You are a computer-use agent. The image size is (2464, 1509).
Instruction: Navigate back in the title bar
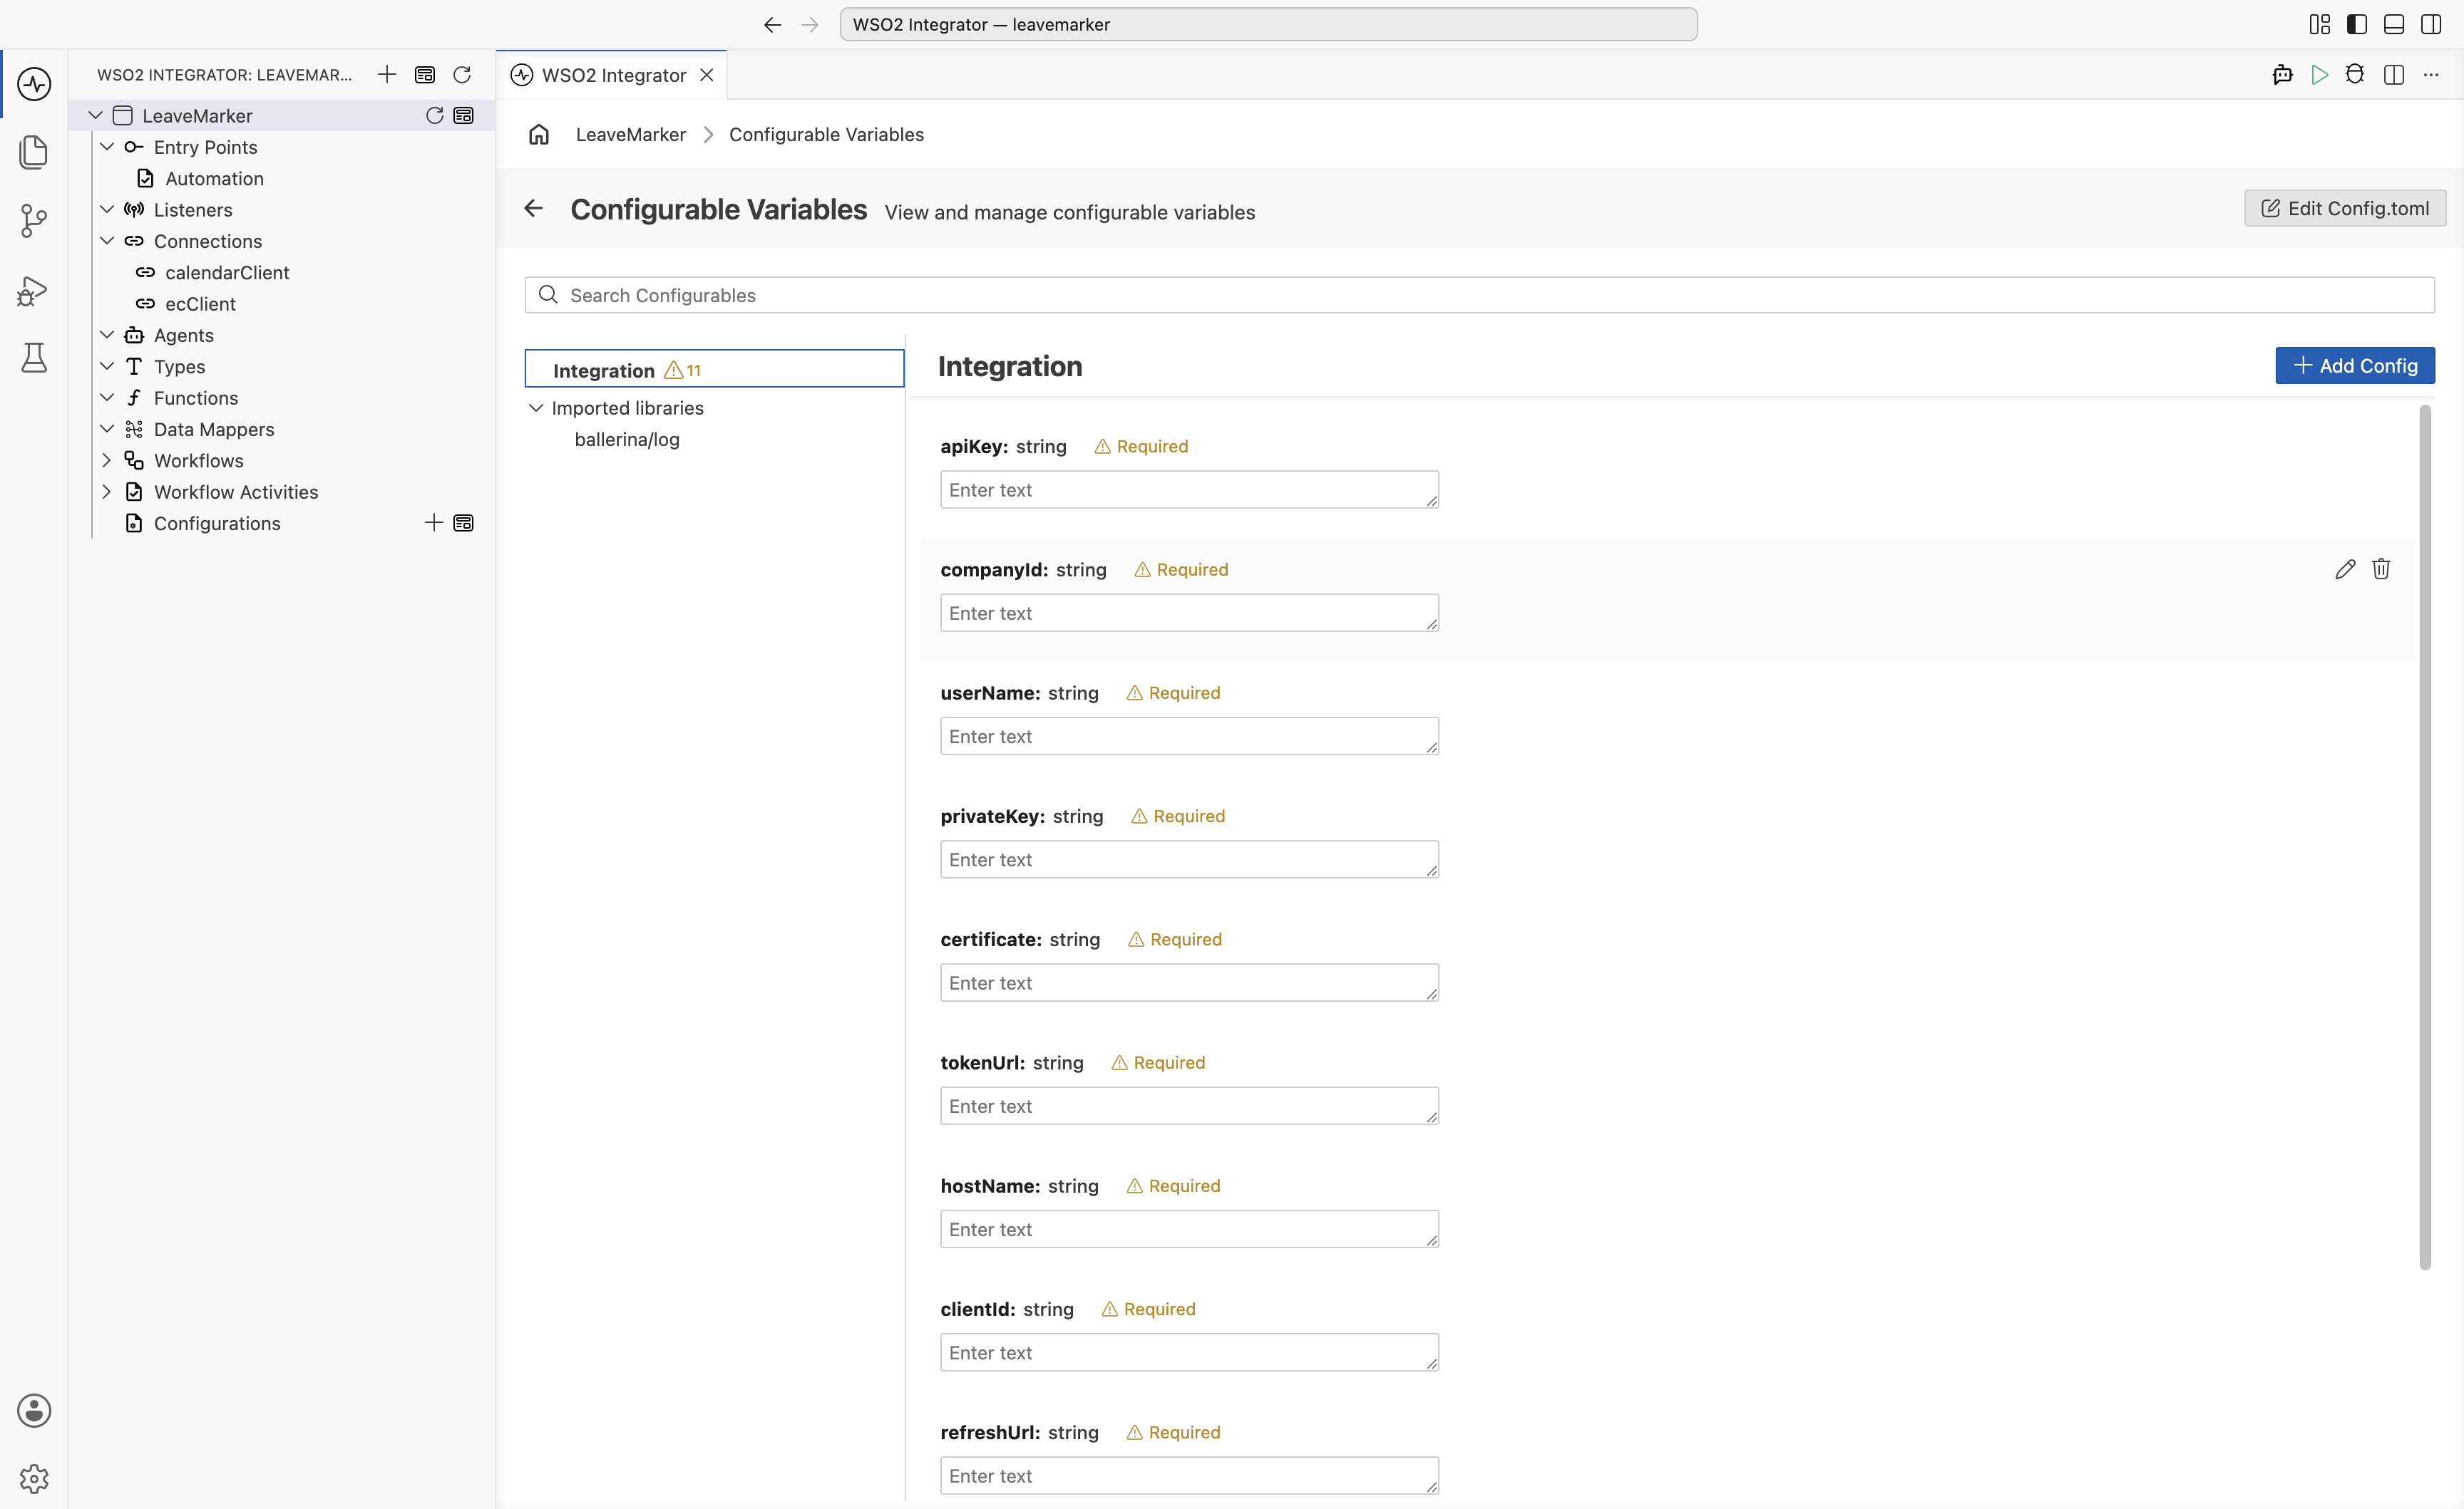pyautogui.click(x=772, y=24)
